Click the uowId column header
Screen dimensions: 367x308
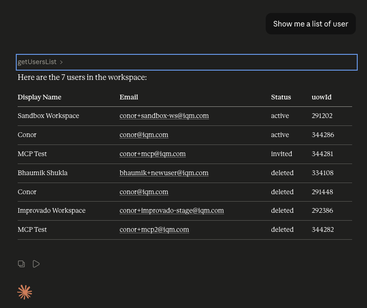(321, 97)
